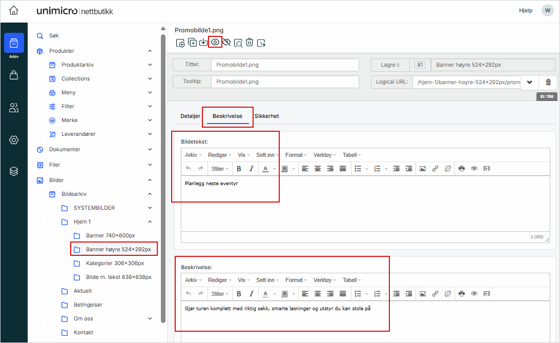Screen dimensions: 560x343
Task: Open the dropdown arrow next to Logical URL
Action: pyautogui.click(x=530, y=83)
